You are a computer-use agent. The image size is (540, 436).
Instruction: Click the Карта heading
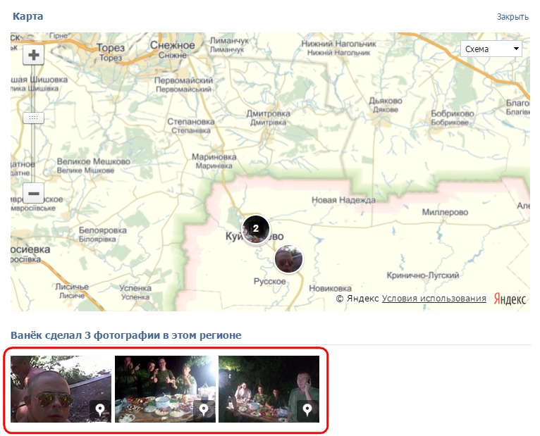pos(27,16)
